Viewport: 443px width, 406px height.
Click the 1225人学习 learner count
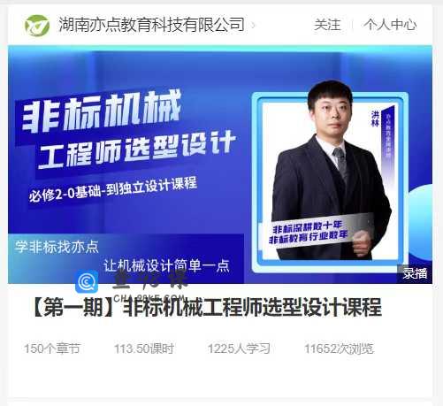point(239,349)
